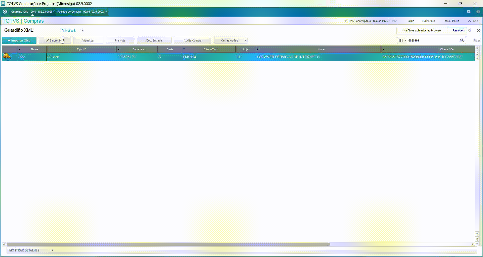Screen dimensions: 483x257
Task: Minimize the TOTVS window
Action: point(446,4)
